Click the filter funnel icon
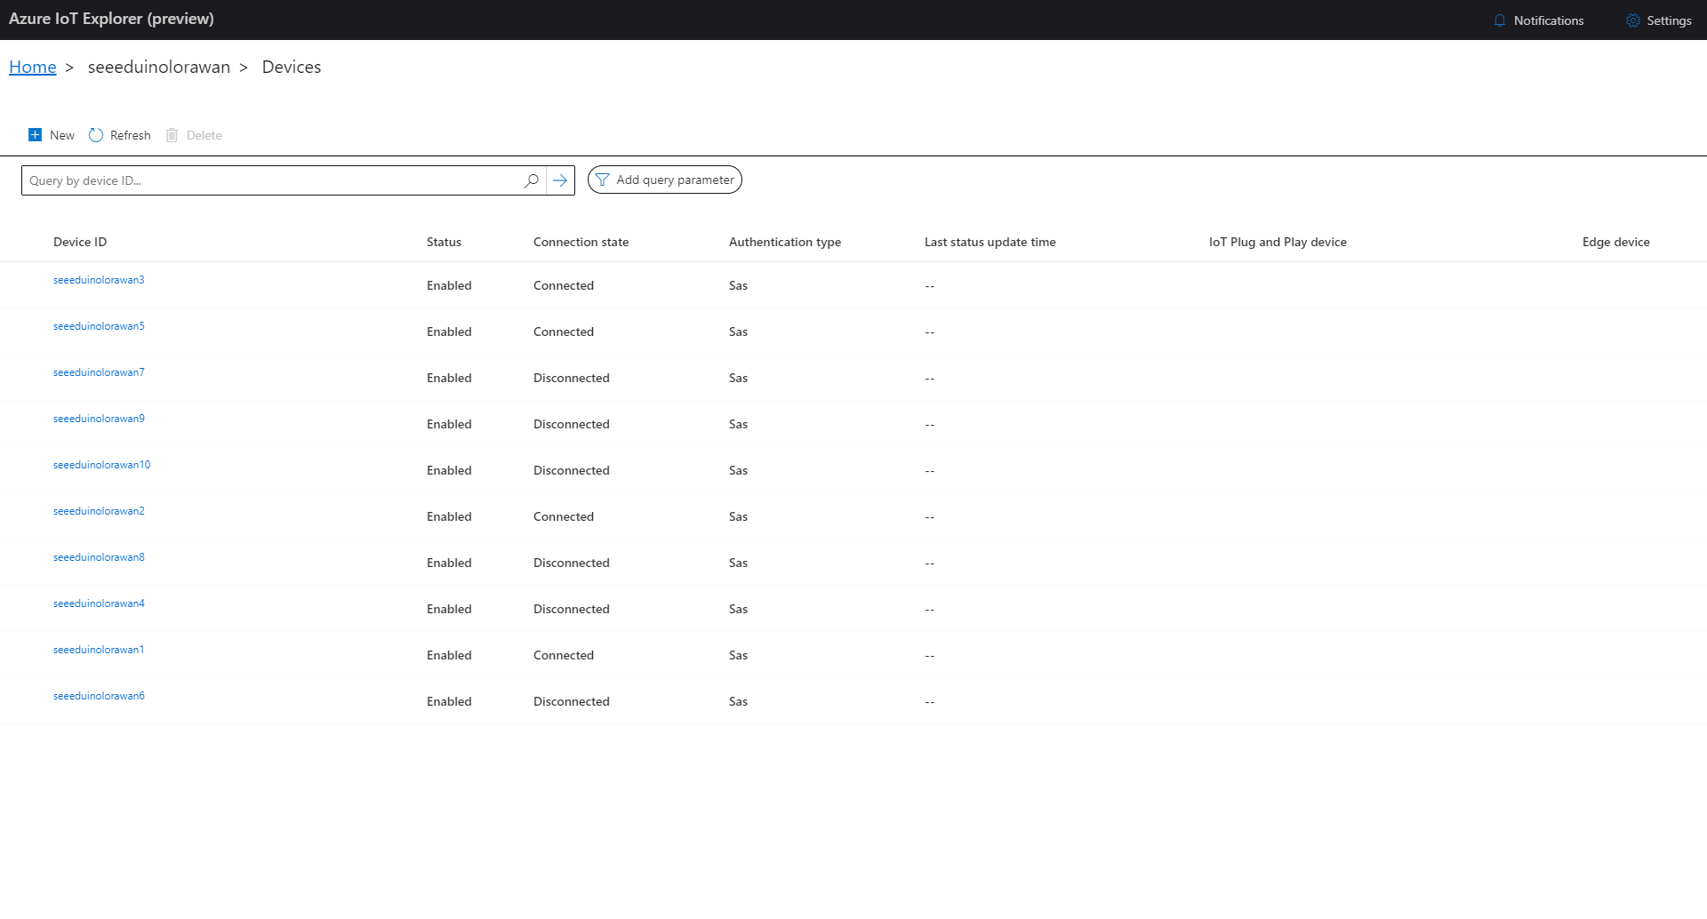Image resolution: width=1707 pixels, height=919 pixels. point(603,180)
